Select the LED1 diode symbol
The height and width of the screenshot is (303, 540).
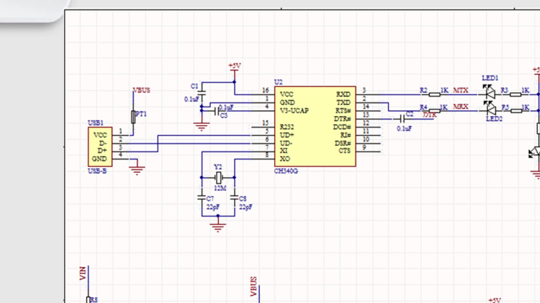[x=490, y=92]
